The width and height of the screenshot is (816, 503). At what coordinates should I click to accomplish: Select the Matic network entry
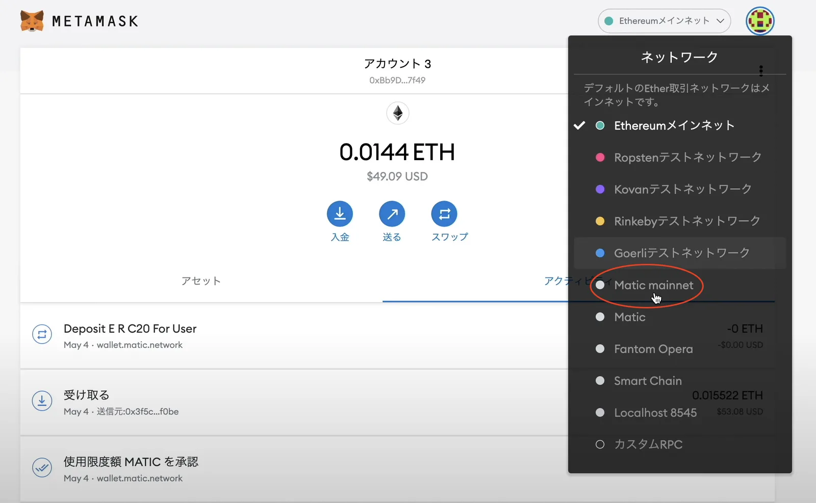tap(680, 317)
